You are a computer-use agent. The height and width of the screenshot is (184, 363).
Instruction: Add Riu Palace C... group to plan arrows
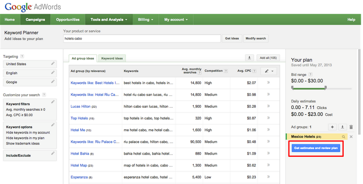(x=269, y=142)
